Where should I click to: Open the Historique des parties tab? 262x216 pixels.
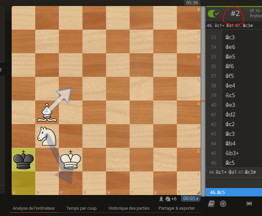pos(129,208)
